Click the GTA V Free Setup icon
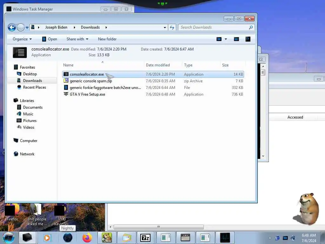The height and width of the screenshot is (244, 325). tap(66, 94)
